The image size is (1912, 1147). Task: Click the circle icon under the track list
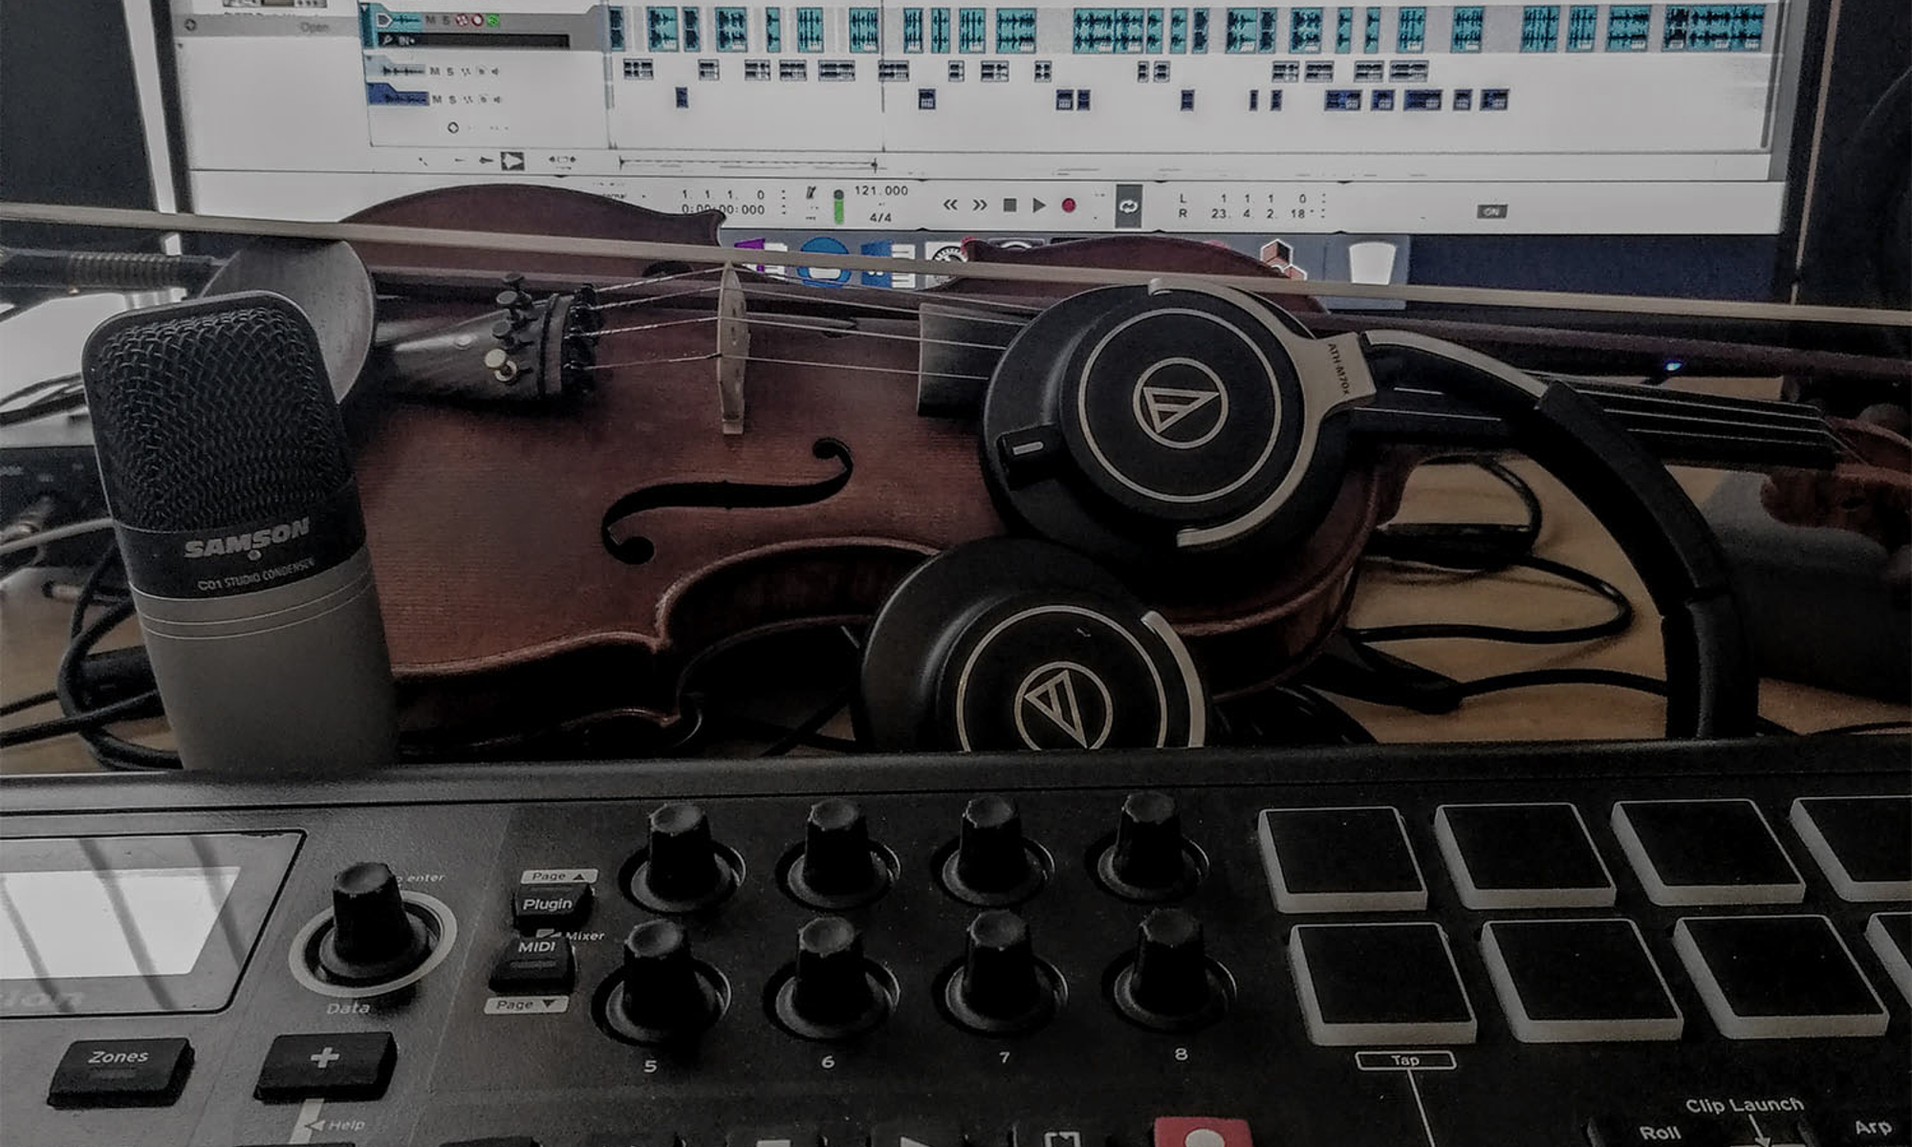click(x=453, y=127)
